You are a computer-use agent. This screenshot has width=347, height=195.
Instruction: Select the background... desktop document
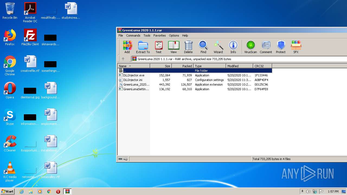click(50, 90)
